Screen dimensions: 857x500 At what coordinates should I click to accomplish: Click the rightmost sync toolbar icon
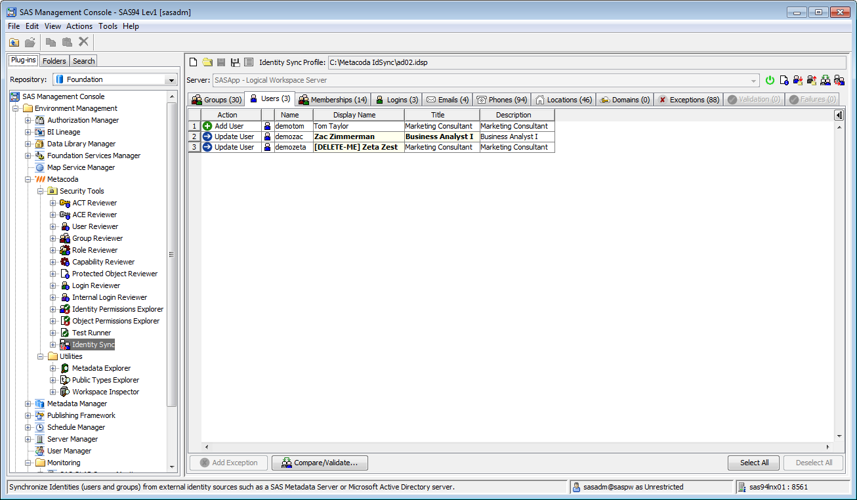click(839, 80)
